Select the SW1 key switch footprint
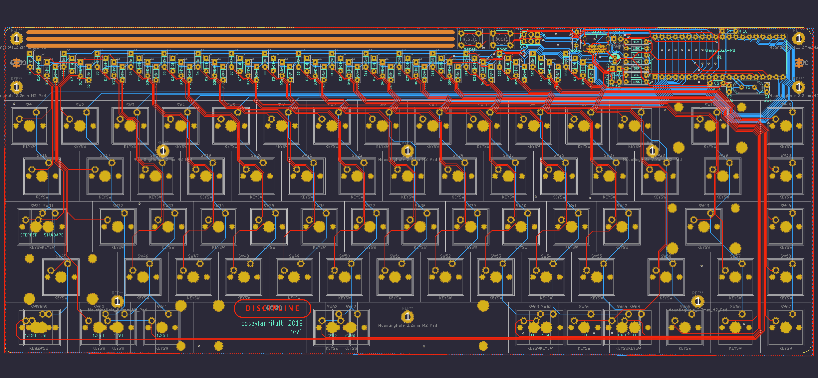The width and height of the screenshot is (818, 378). 29,126
